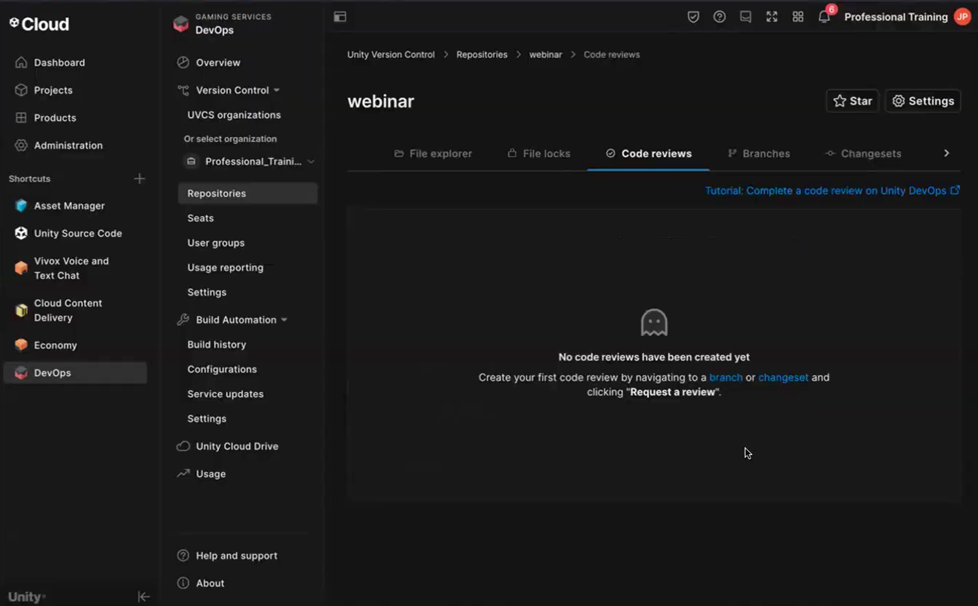978x606 pixels.
Task: Add a shortcut with the plus icon
Action: (x=139, y=178)
